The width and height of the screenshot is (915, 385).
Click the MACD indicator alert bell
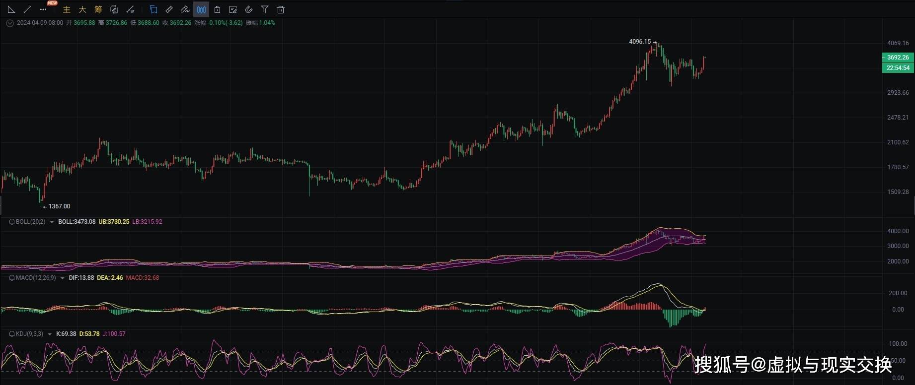12,278
